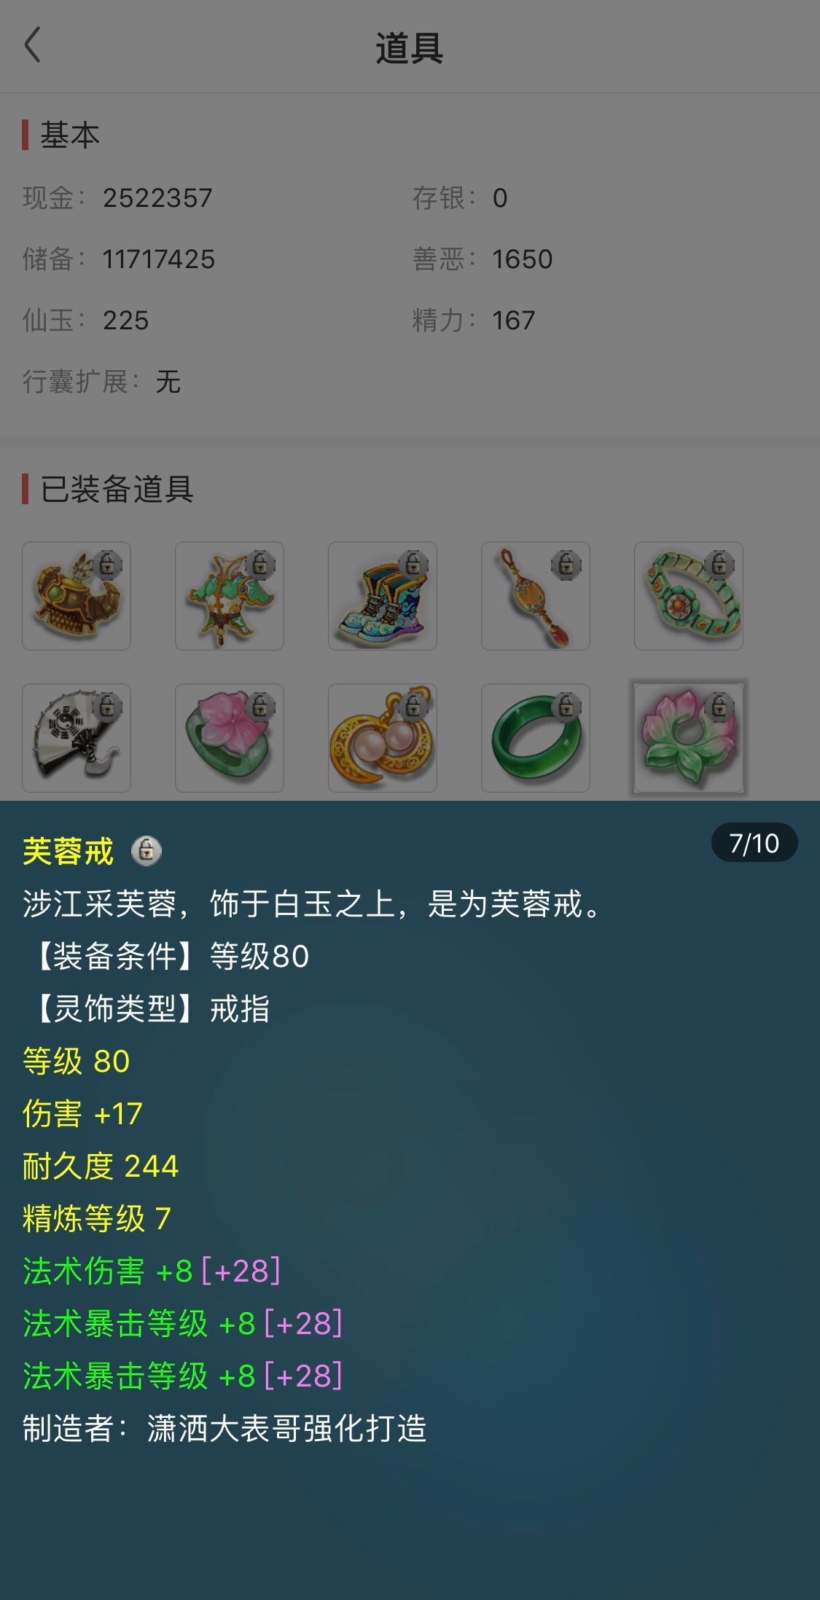
Task: Select the golden helmet equipment item
Action: pyautogui.click(x=77, y=596)
